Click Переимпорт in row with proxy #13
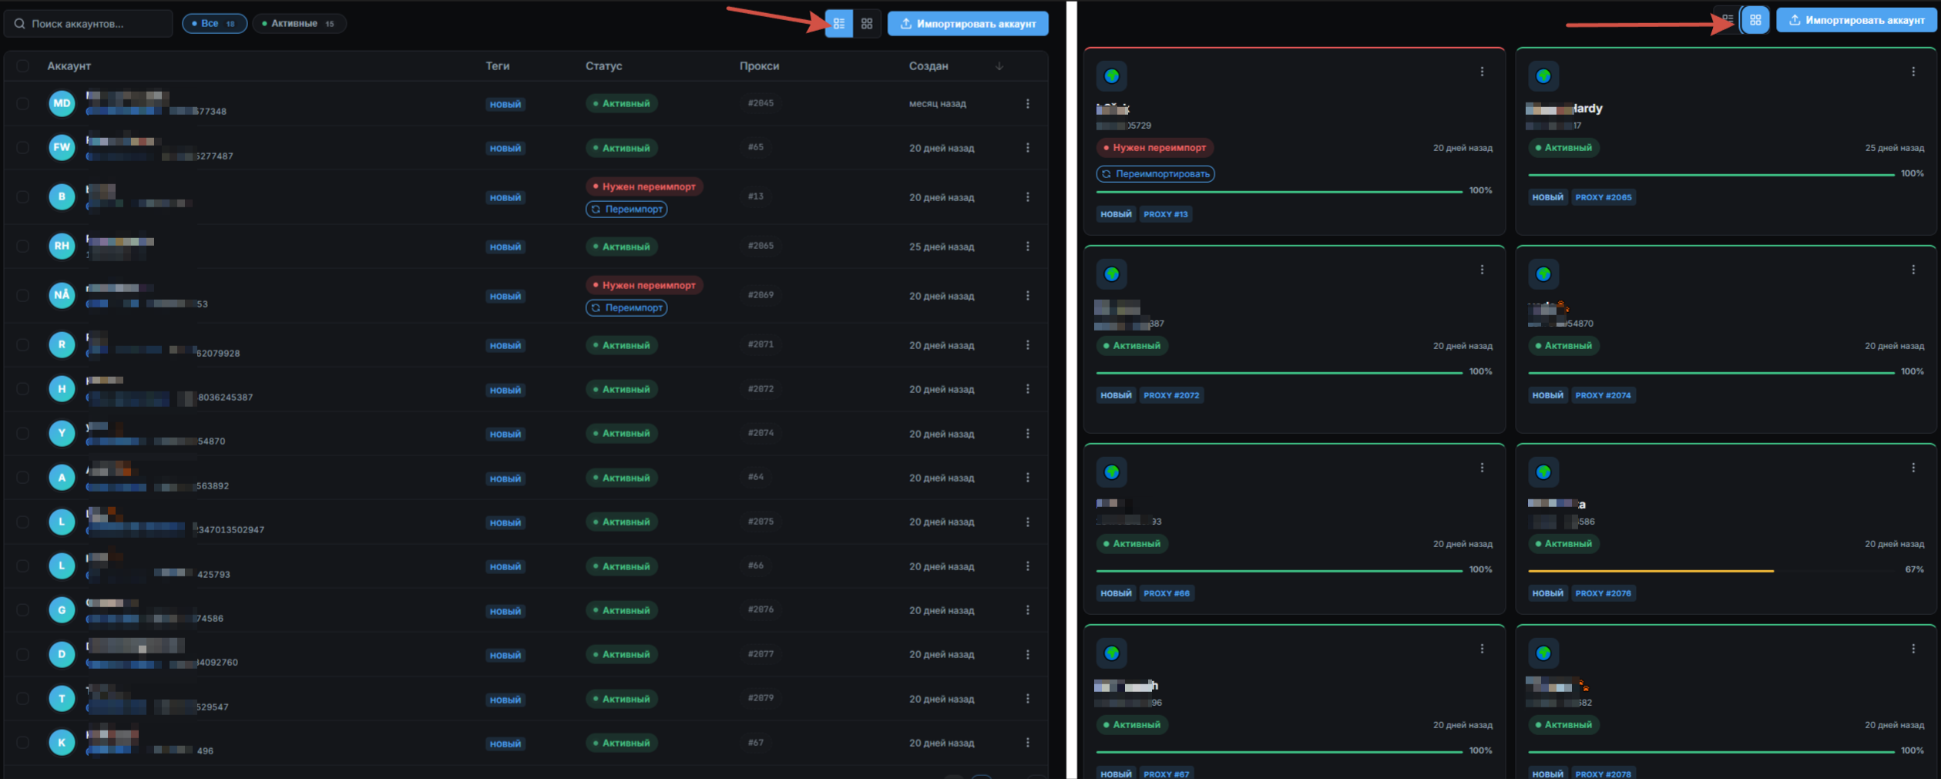Image resolution: width=1941 pixels, height=779 pixels. [x=626, y=209]
